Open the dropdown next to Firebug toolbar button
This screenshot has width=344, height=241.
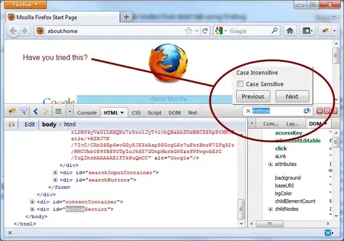coord(334,31)
